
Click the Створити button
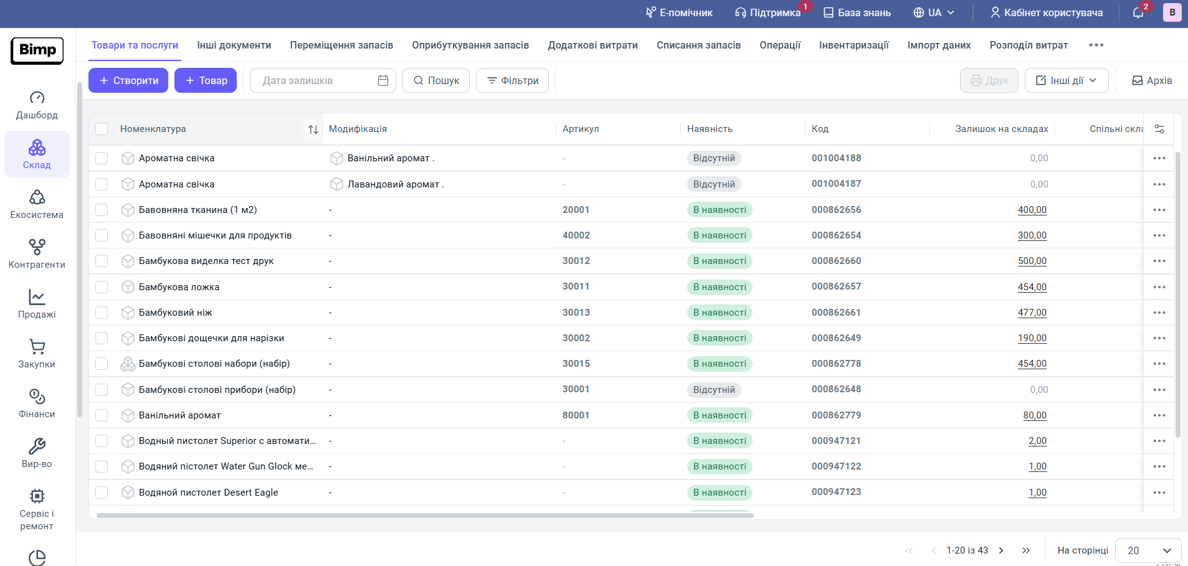coord(128,80)
